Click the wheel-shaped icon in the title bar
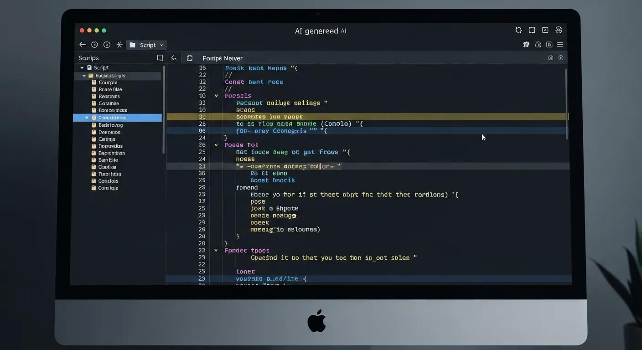 pos(559,30)
